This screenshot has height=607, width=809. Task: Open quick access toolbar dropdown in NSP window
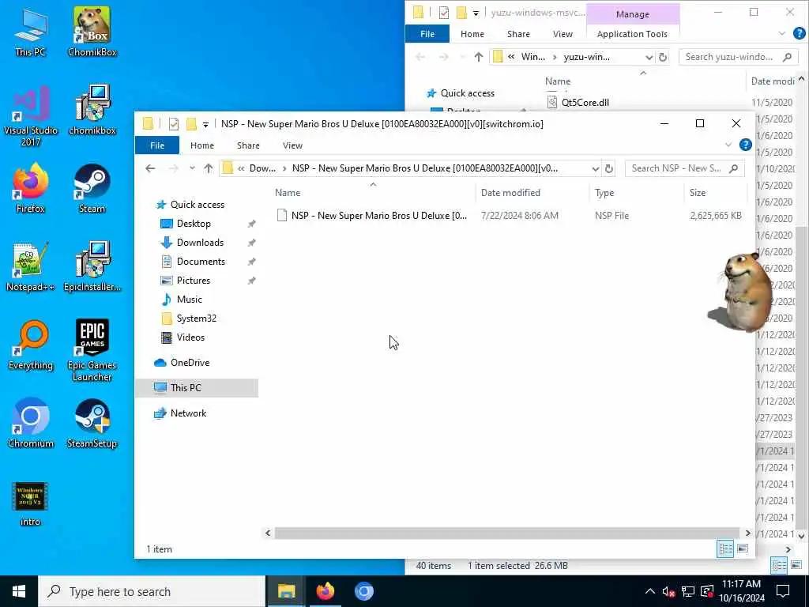click(x=205, y=124)
